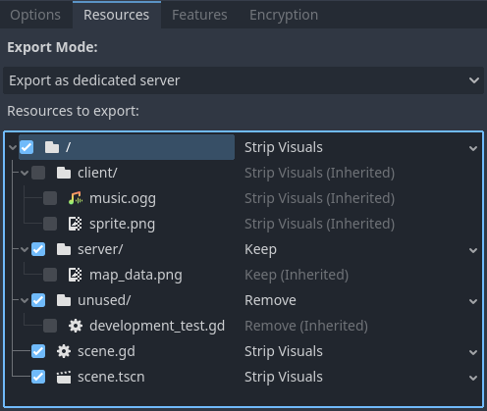The height and width of the screenshot is (411, 487).
Task: Toggle the scene.tscn export checkbox
Action: pyautogui.click(x=38, y=377)
